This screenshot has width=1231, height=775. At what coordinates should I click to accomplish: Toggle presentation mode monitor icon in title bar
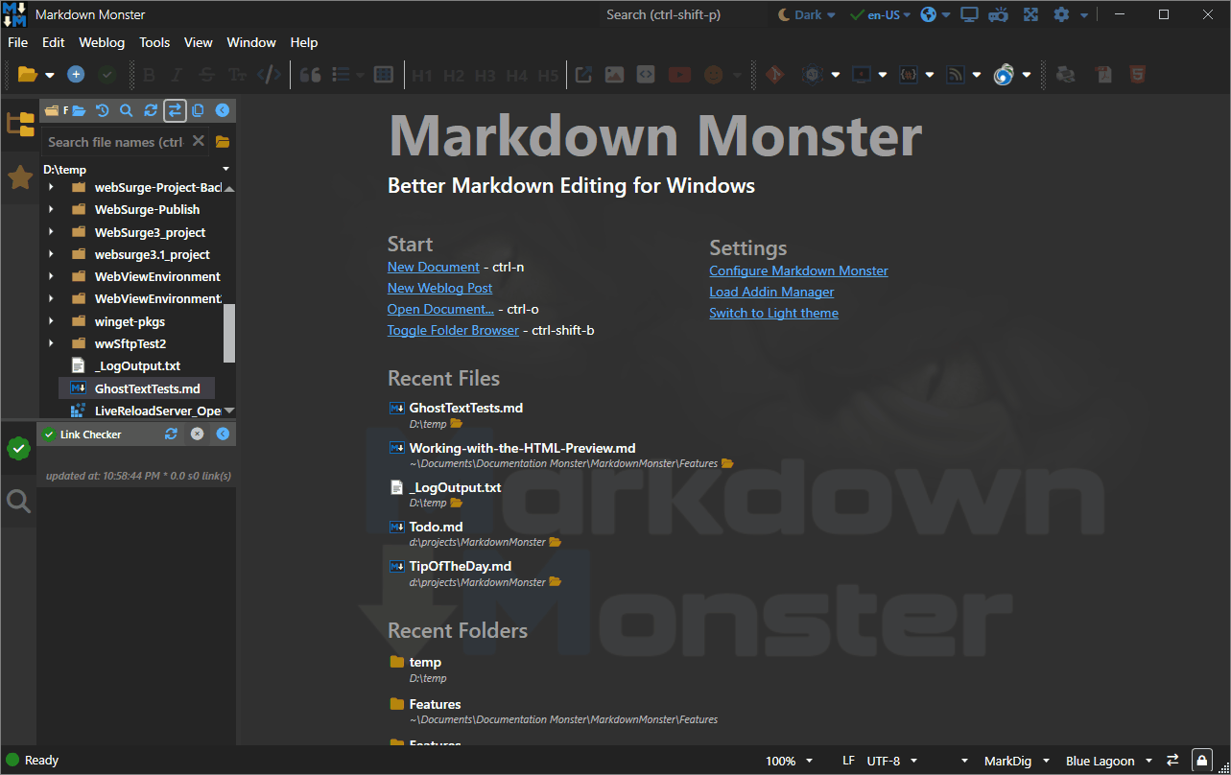coord(969,14)
